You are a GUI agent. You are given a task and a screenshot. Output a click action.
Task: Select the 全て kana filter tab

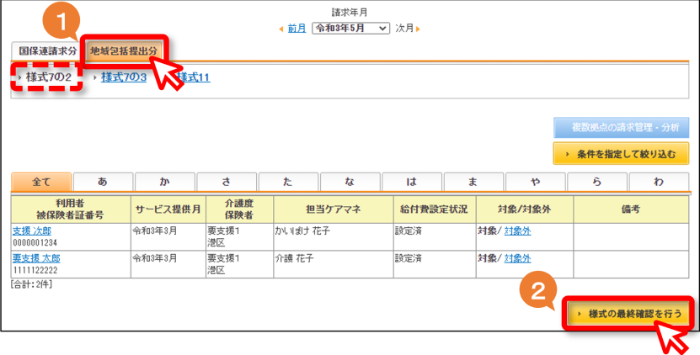coord(41,182)
